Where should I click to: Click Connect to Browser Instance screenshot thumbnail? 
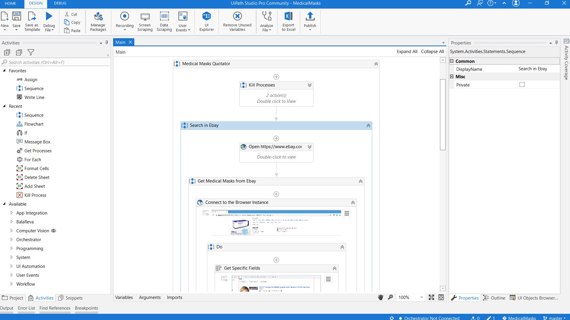click(x=276, y=223)
